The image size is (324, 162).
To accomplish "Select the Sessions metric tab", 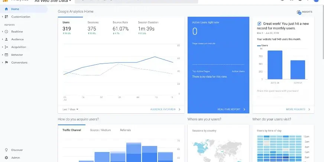I will [93, 28].
